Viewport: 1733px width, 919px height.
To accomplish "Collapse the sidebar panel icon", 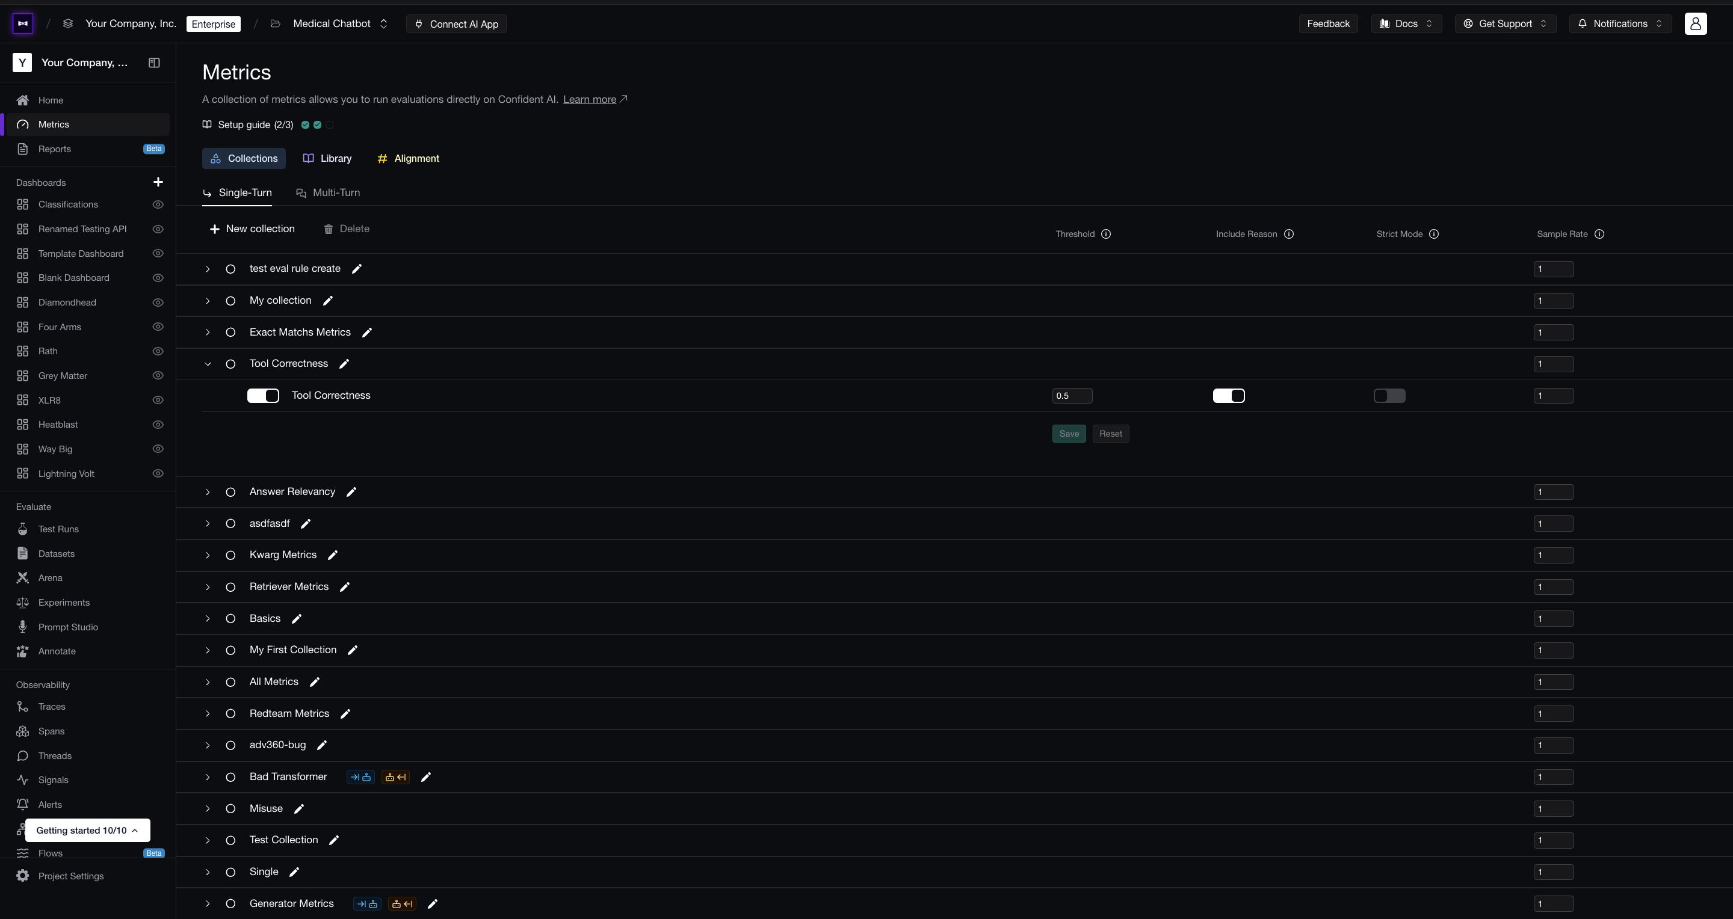I will tap(154, 63).
